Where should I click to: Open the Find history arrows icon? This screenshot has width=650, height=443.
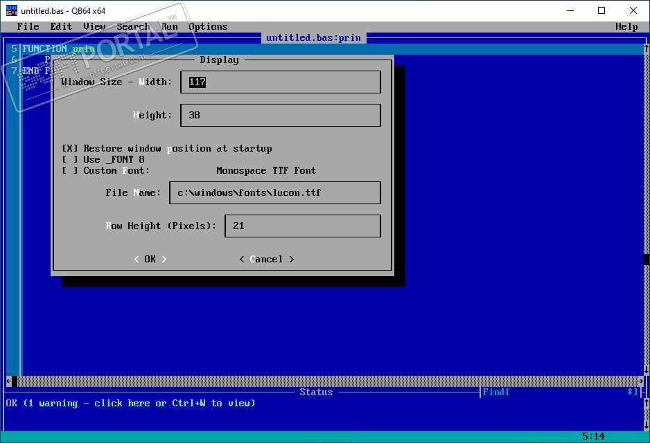click(630, 392)
